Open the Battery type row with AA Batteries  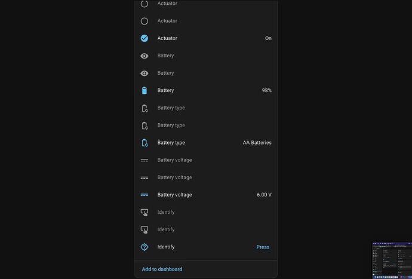[x=206, y=143]
